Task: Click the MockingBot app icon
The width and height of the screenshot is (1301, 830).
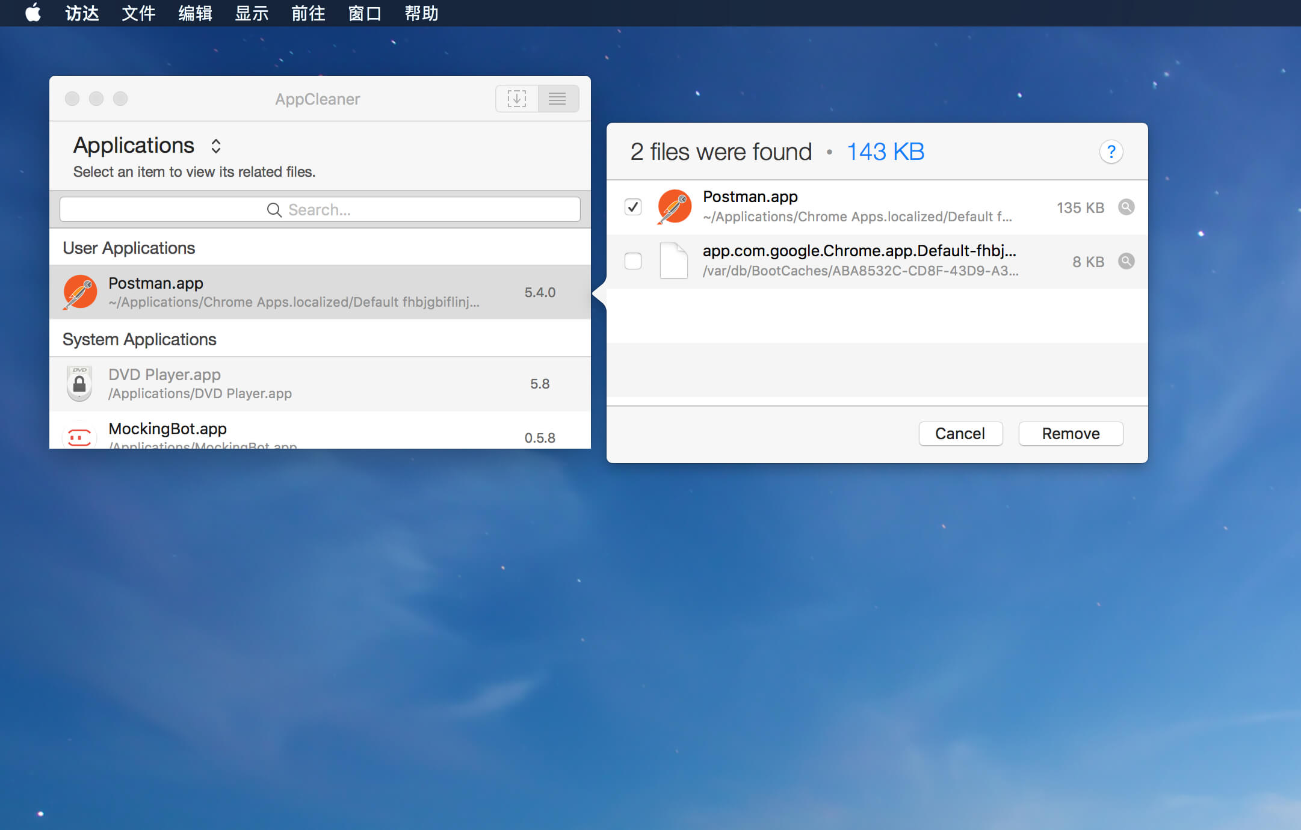Action: 79,437
